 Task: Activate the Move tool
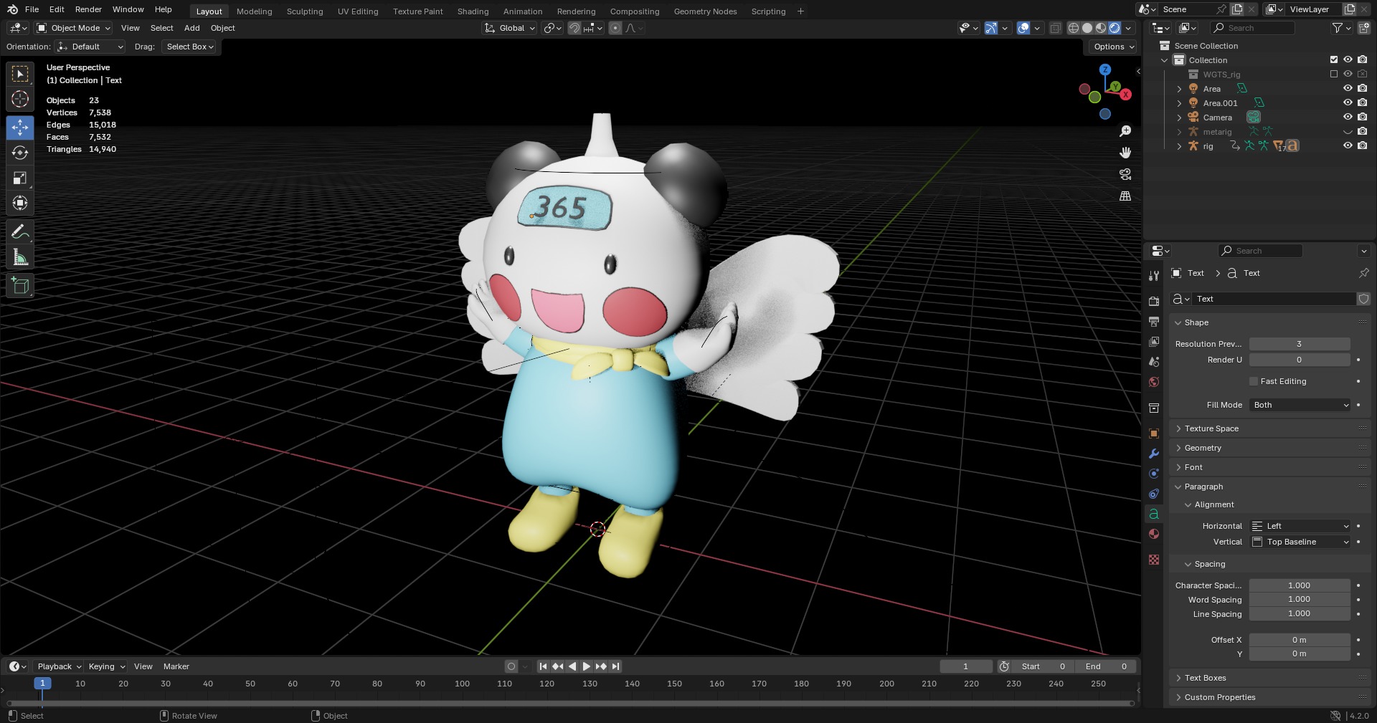[20, 128]
